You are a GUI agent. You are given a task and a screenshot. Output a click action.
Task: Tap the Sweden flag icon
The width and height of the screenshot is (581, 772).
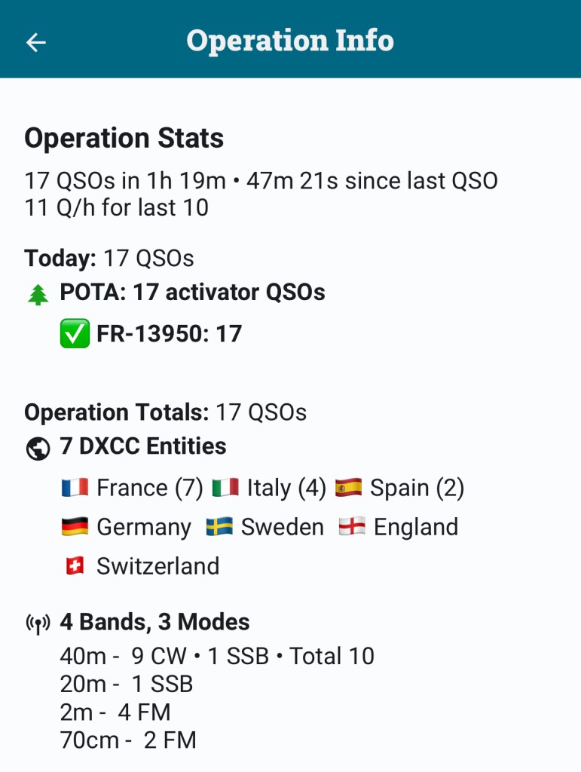pyautogui.click(x=219, y=527)
